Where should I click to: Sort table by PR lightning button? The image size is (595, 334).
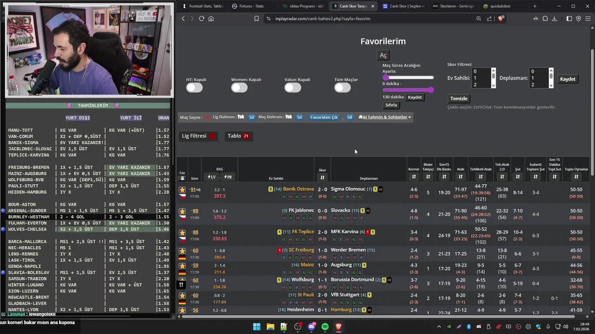pyautogui.click(x=228, y=177)
